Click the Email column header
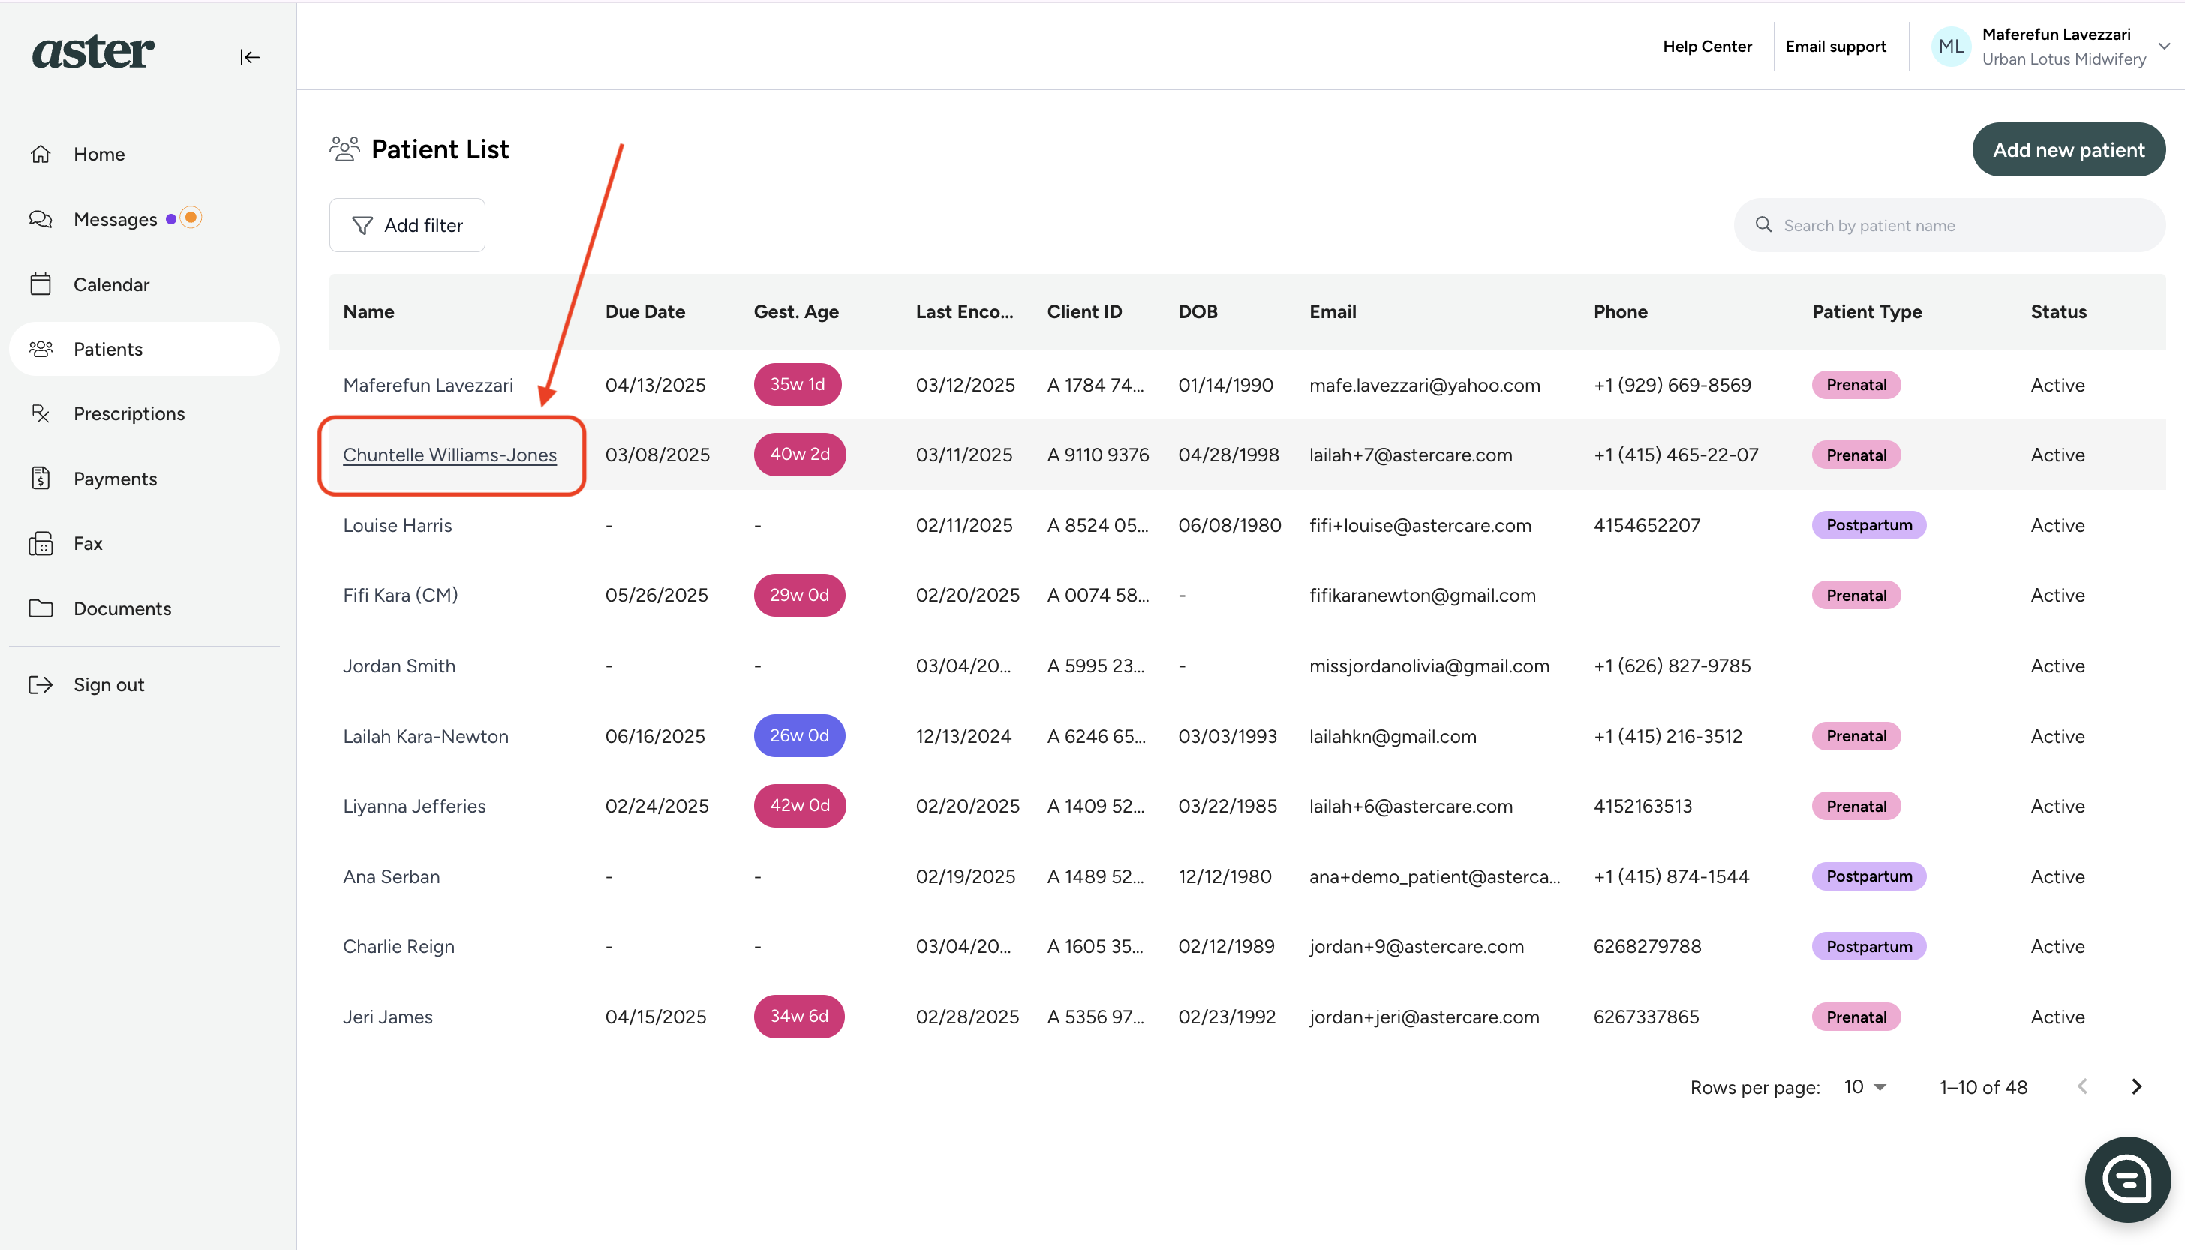 [1333, 311]
